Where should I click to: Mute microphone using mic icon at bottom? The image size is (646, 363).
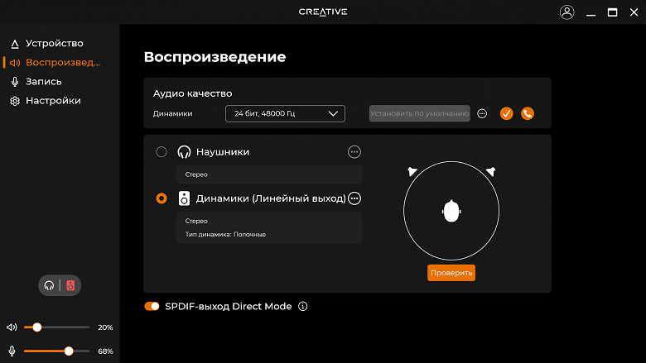[12, 351]
